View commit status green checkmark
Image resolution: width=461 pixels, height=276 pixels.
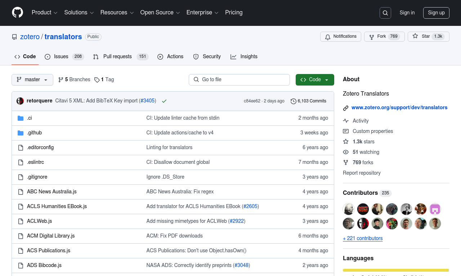[x=164, y=101]
